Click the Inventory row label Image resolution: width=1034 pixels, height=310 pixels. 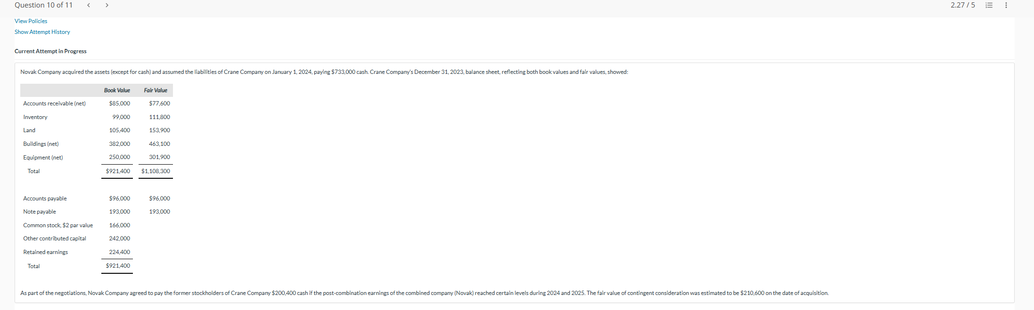(35, 117)
